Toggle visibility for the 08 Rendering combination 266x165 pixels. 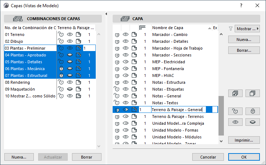click(70, 82)
